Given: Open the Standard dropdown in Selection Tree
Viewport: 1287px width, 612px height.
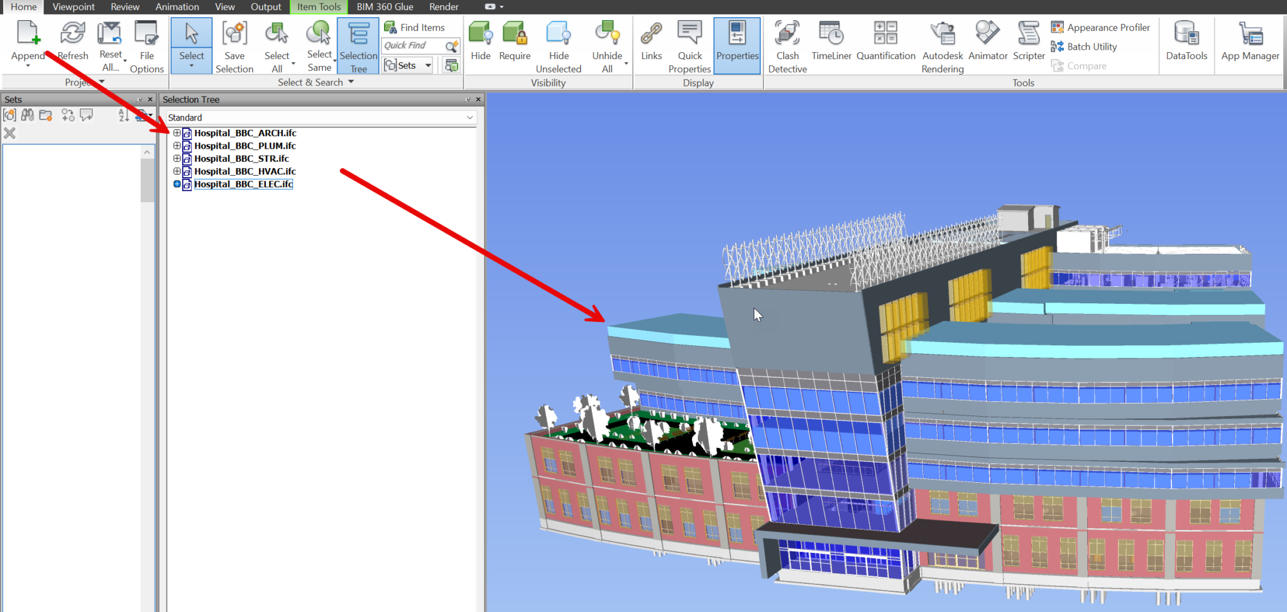Looking at the screenshot, I should (469, 117).
